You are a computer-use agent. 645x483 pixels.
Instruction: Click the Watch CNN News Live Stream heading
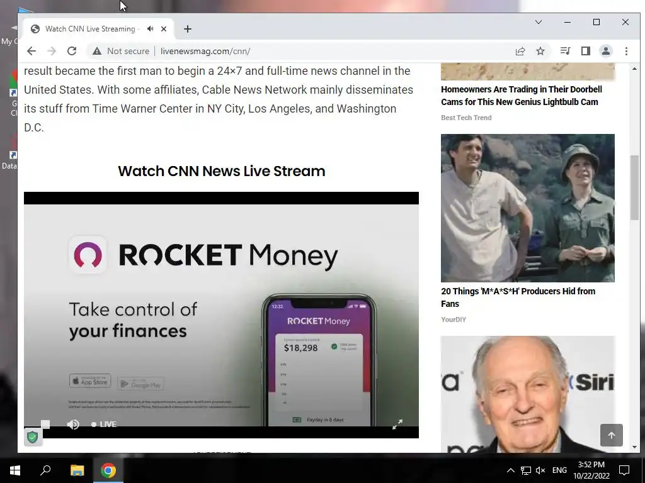click(x=221, y=171)
